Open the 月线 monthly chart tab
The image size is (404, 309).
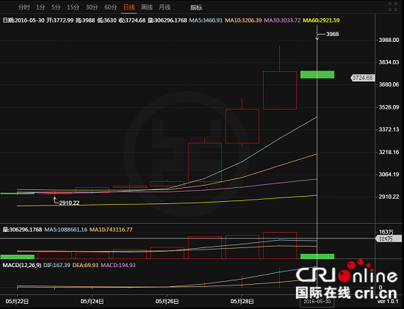165,7
